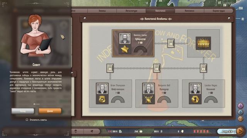Click the police badge icon

[x=102, y=99]
